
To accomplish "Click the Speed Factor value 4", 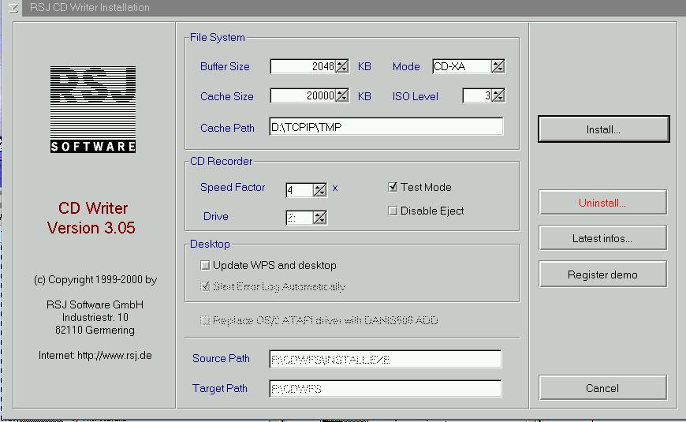I will click(x=290, y=190).
